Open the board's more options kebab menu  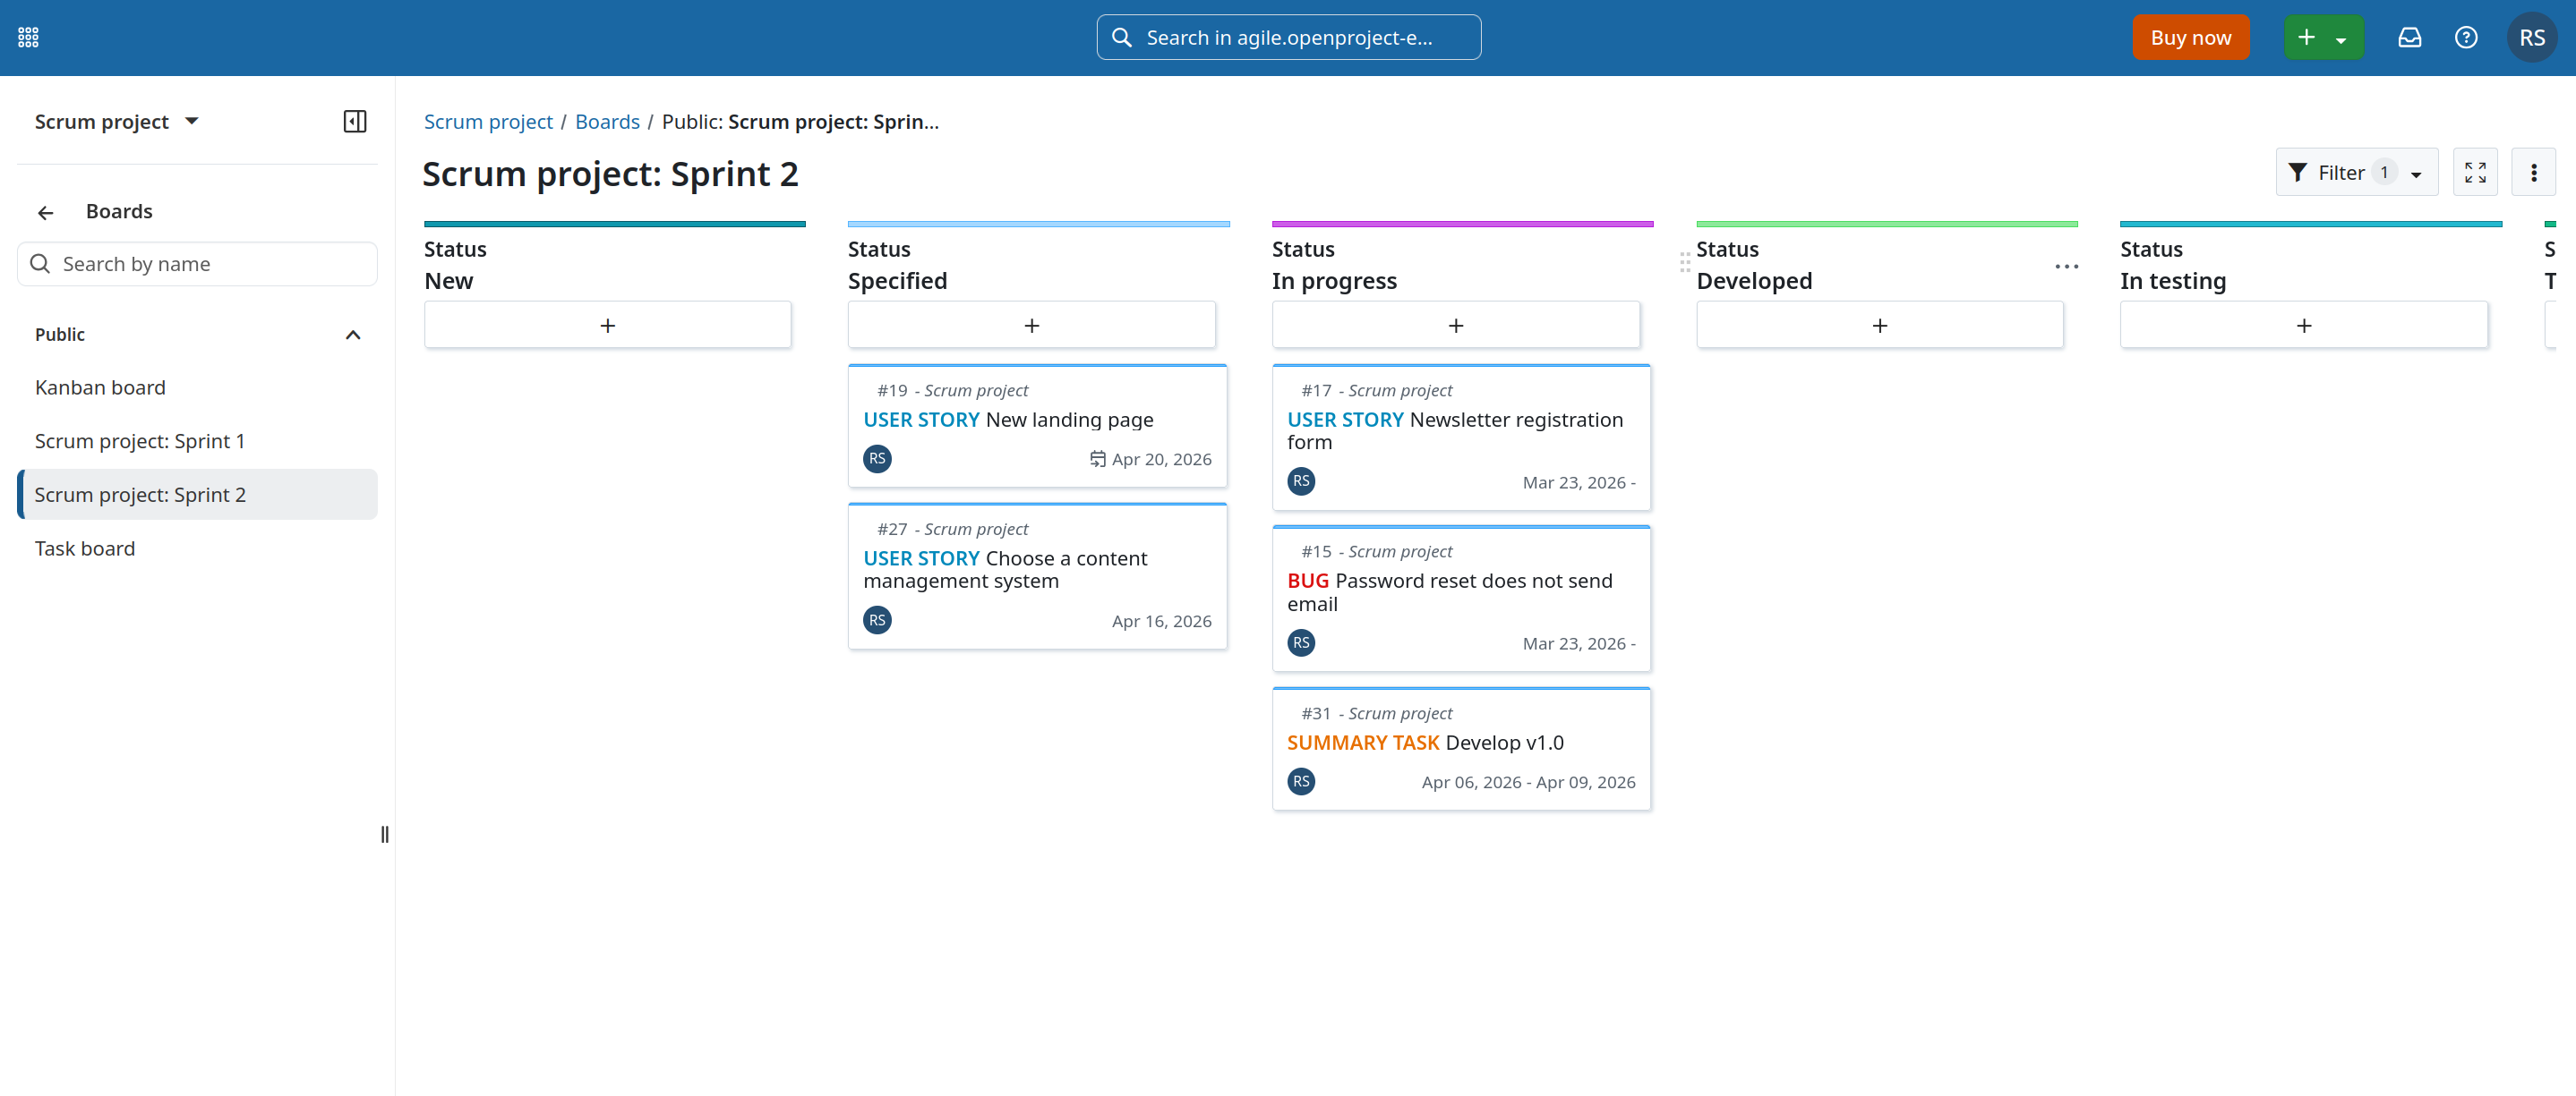tap(2535, 172)
